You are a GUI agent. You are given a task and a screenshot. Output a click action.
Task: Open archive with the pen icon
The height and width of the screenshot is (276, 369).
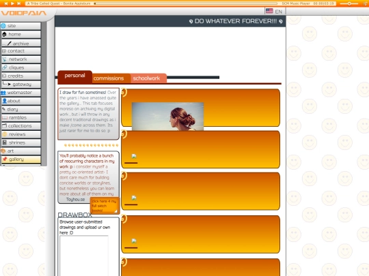click(20, 43)
